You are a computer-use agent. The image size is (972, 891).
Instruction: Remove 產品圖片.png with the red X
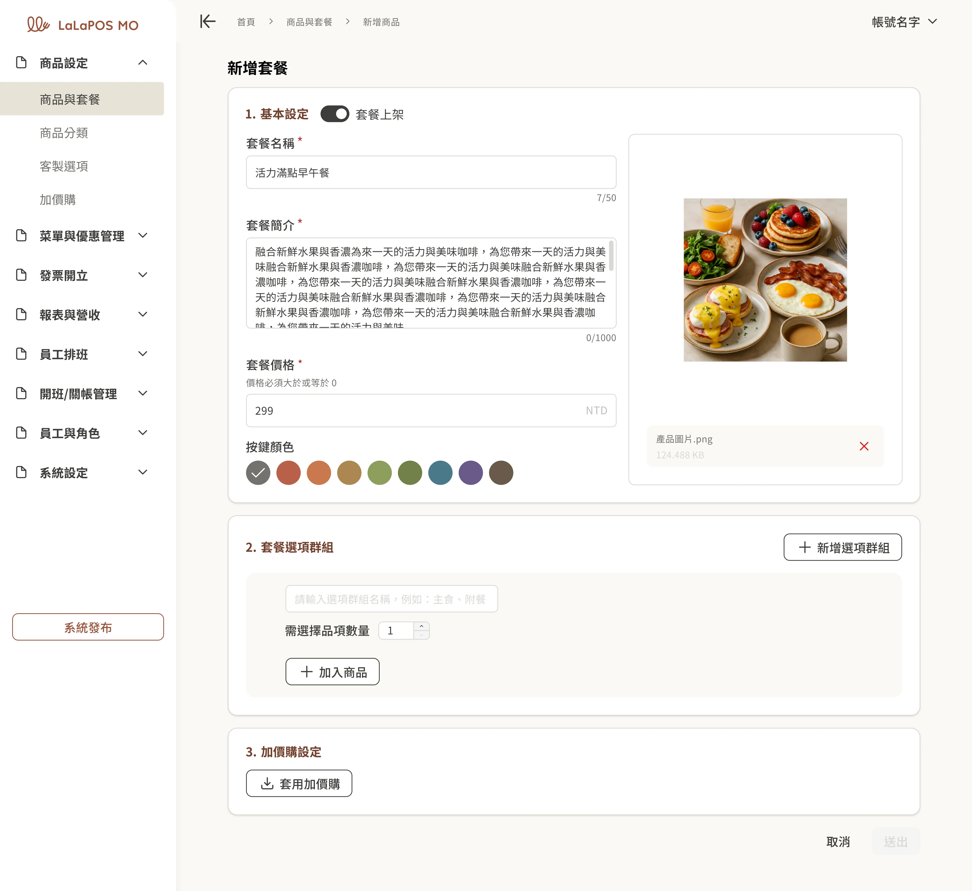click(864, 447)
